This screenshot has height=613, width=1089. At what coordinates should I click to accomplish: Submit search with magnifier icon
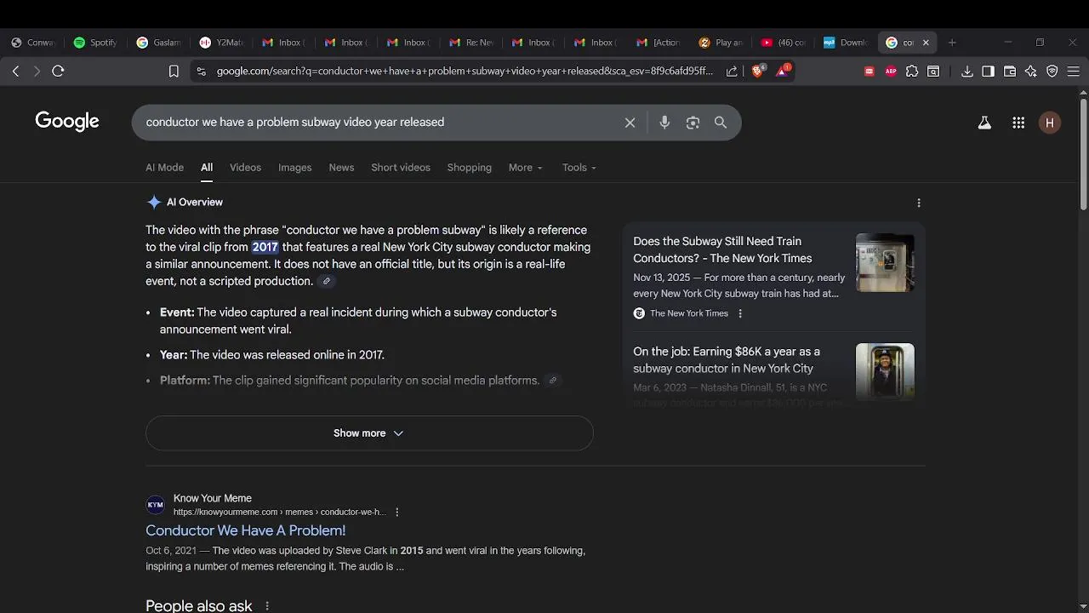click(721, 123)
